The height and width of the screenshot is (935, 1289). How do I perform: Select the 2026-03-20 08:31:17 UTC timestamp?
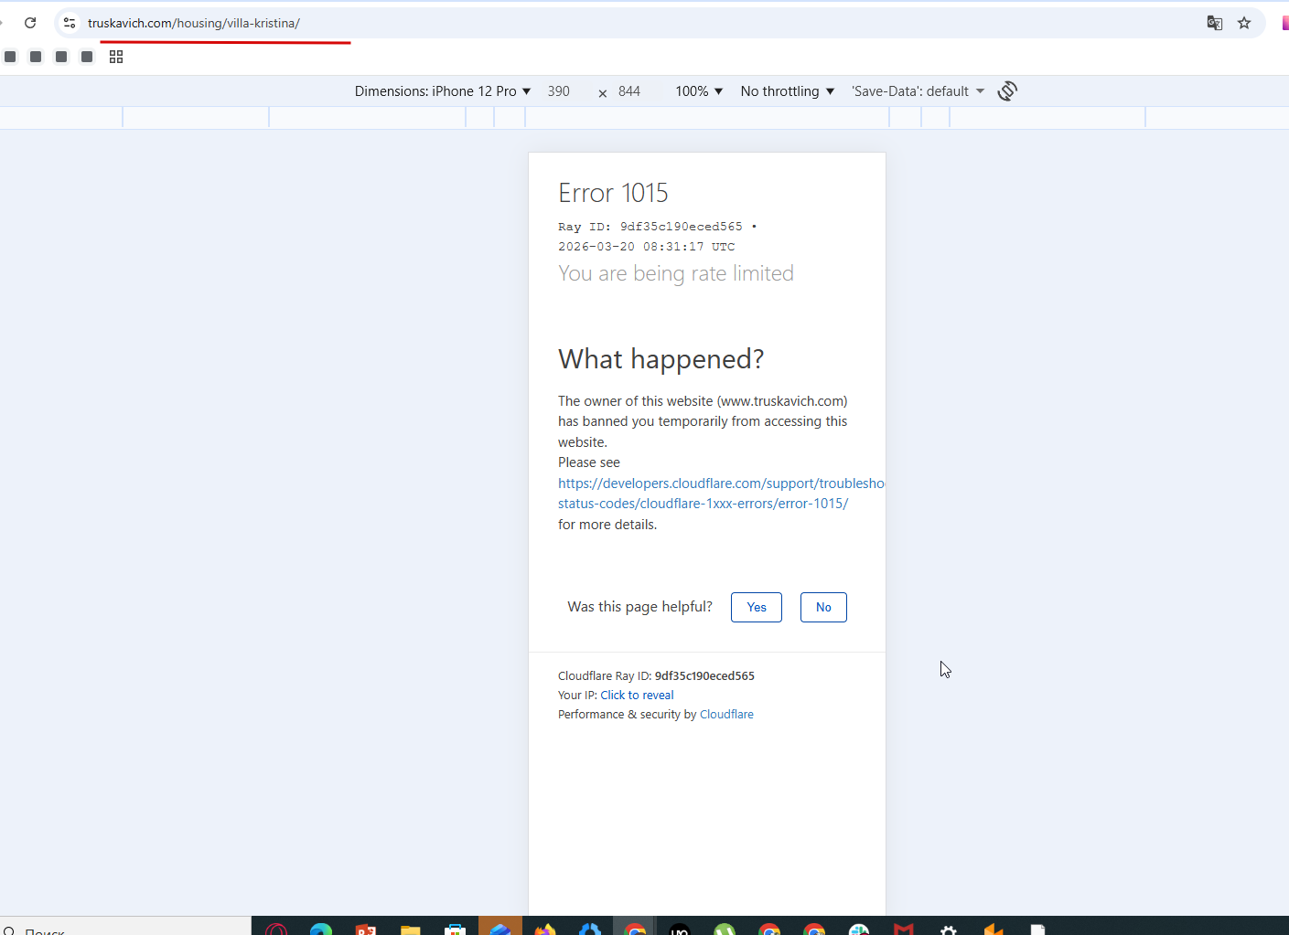coord(646,247)
